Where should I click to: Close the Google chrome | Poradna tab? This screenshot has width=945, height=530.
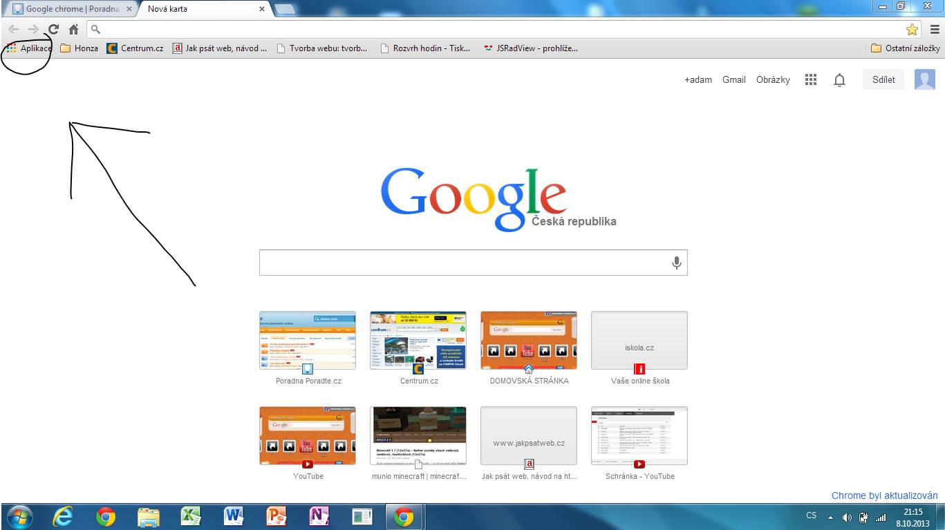point(129,10)
